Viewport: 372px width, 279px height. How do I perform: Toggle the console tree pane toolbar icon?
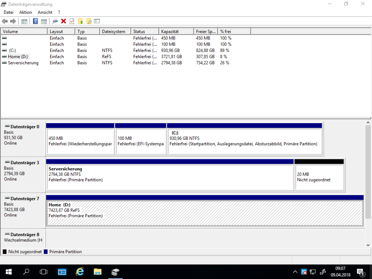[24, 21]
